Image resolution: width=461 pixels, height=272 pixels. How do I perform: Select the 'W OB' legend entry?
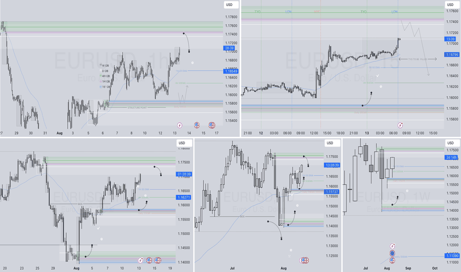click(x=104, y=66)
